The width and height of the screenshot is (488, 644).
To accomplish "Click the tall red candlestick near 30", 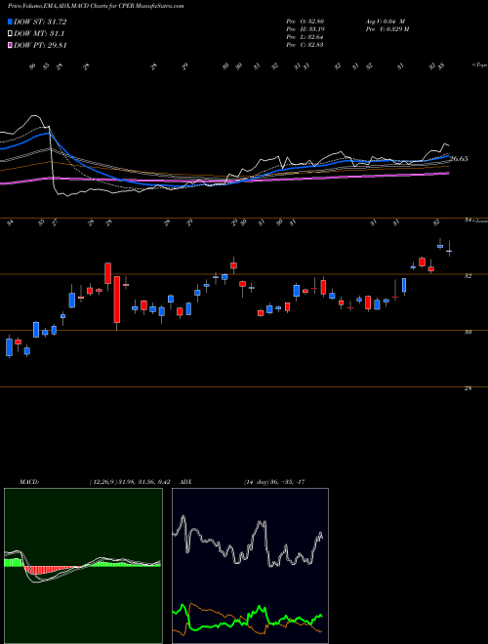I will (x=117, y=300).
